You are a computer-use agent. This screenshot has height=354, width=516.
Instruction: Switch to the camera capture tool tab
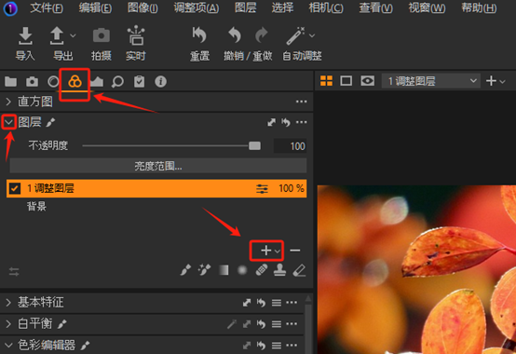click(x=32, y=81)
